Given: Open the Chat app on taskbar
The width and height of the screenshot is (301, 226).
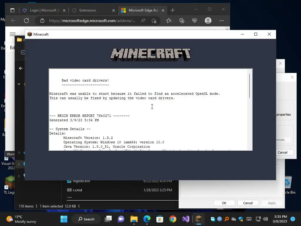Looking at the screenshot, I should point(121,219).
